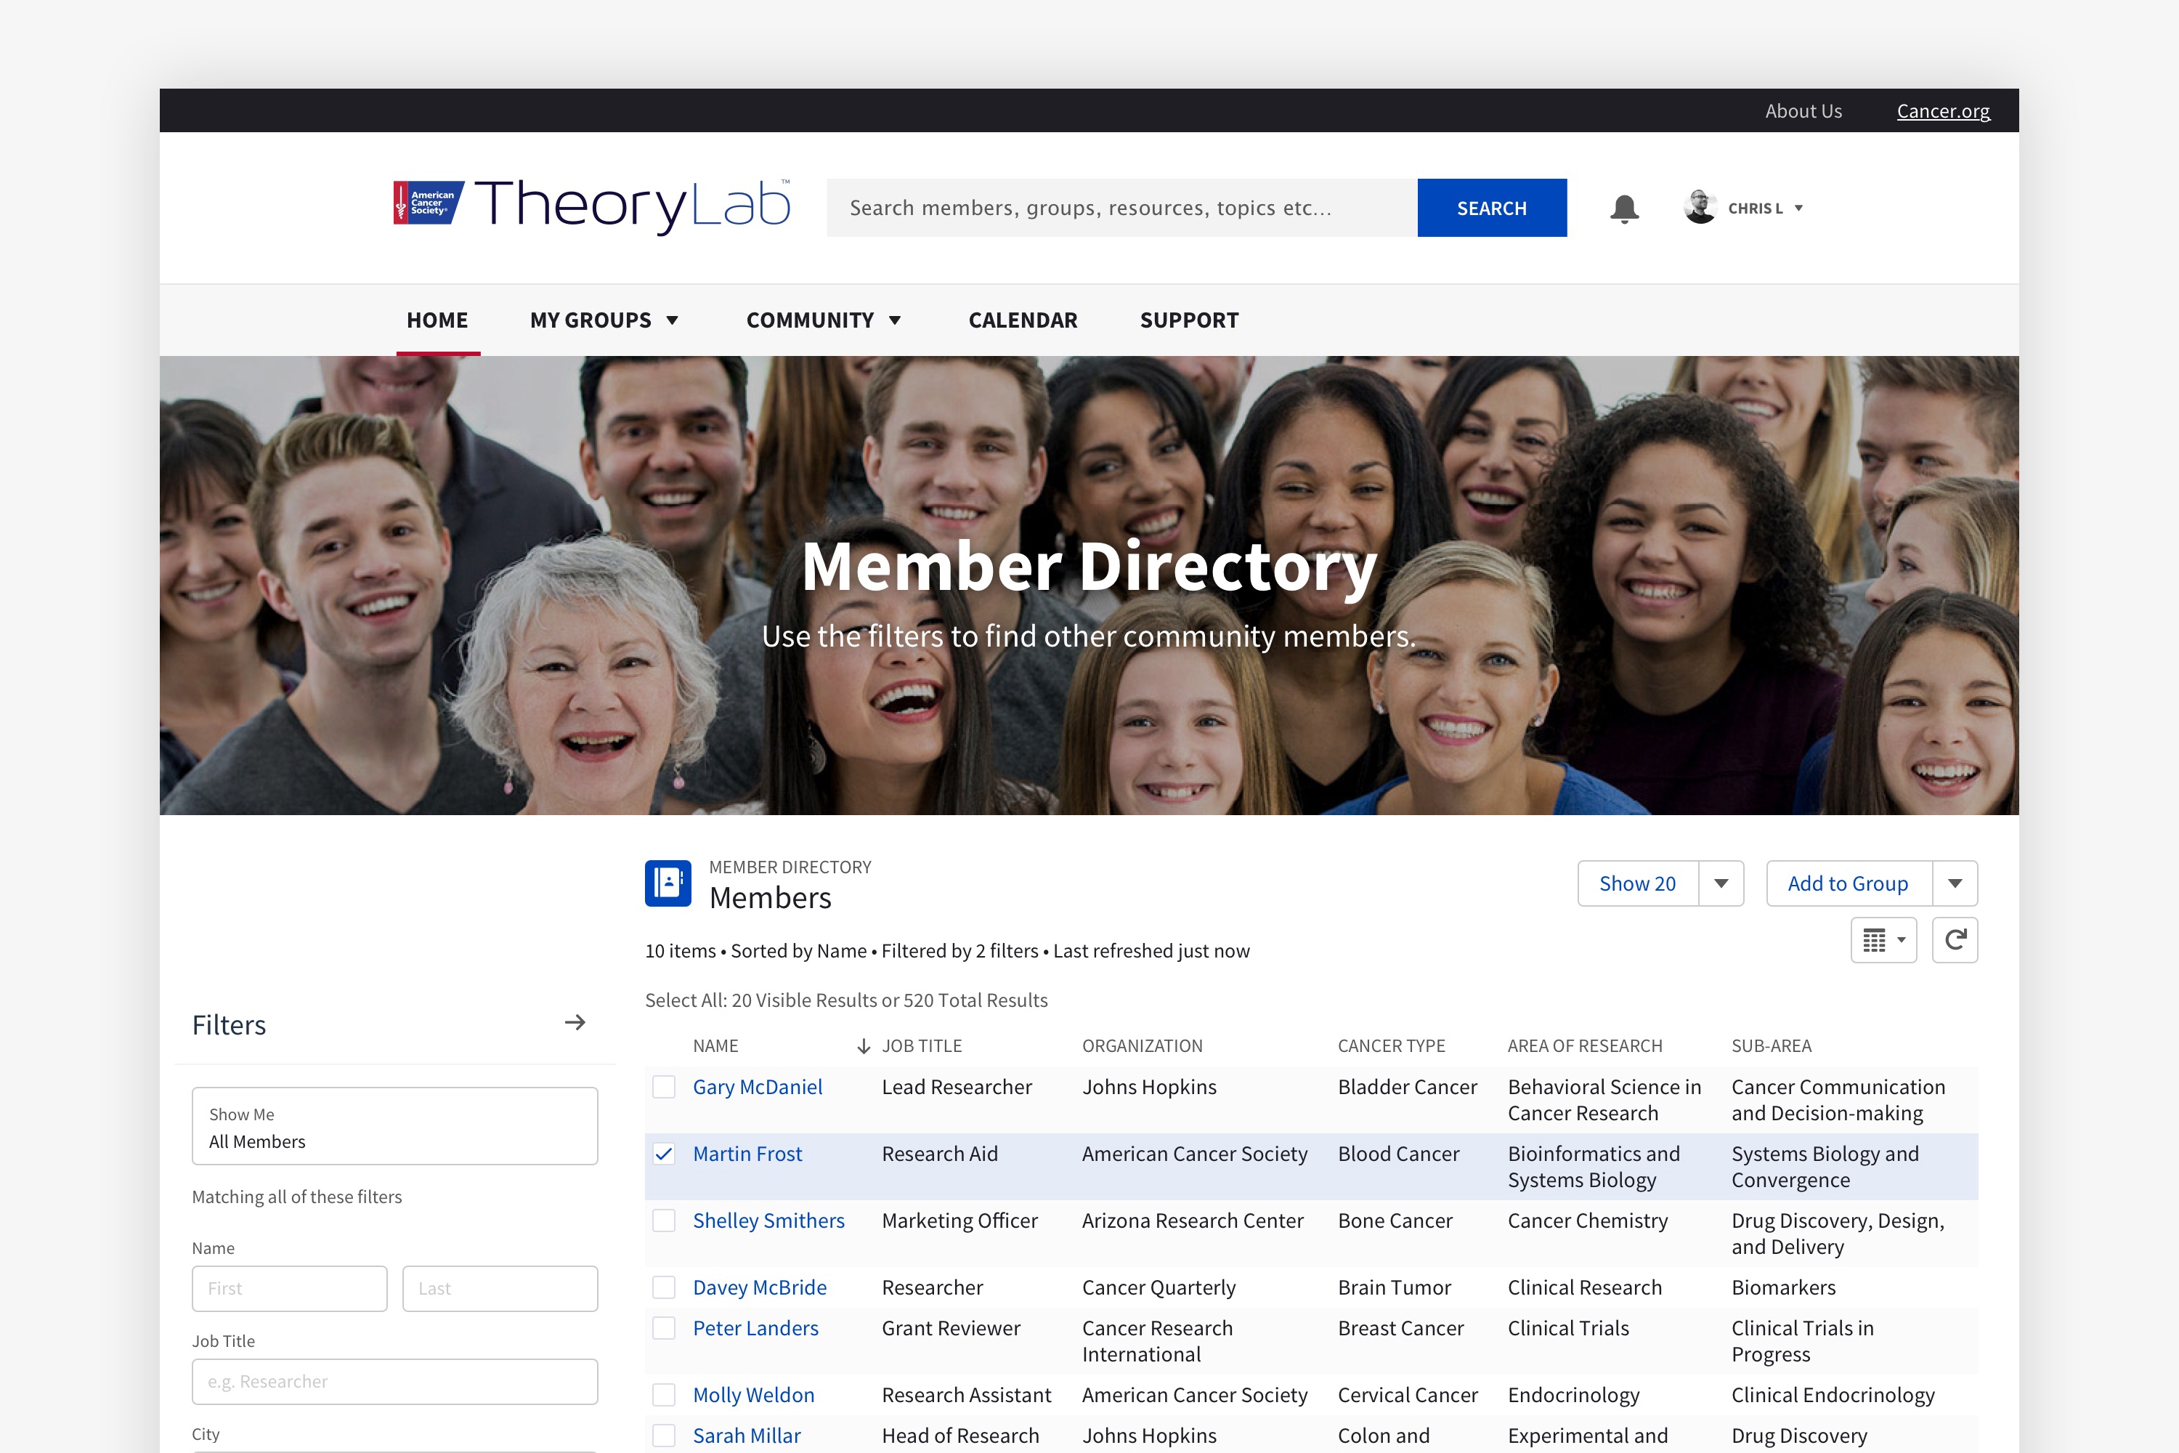The image size is (2179, 1453).
Task: Click the First name filter field
Action: (290, 1289)
